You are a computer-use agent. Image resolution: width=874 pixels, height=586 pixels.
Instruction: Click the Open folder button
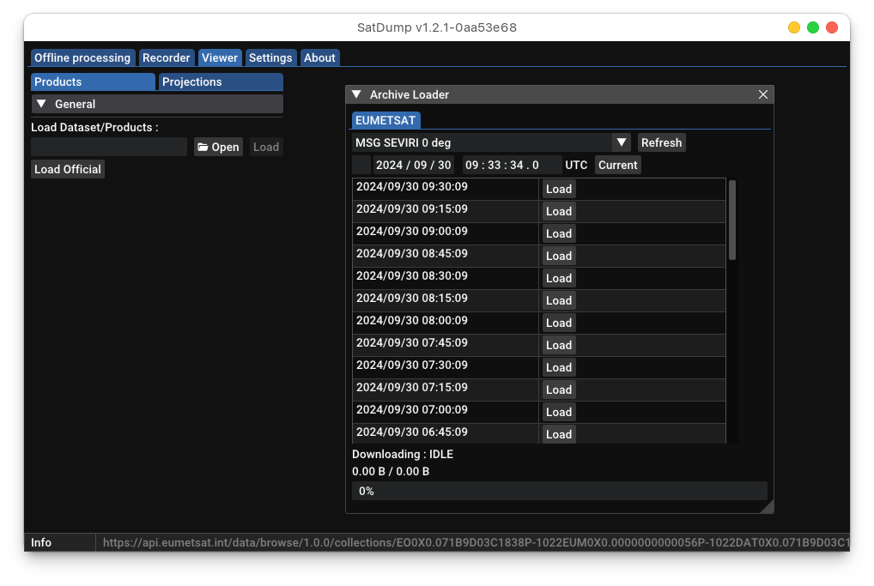pyautogui.click(x=218, y=147)
